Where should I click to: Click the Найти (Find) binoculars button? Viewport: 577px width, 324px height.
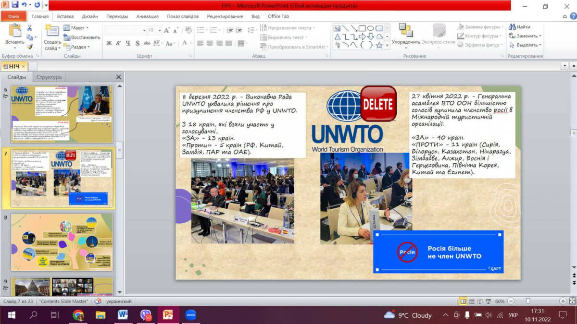(520, 27)
